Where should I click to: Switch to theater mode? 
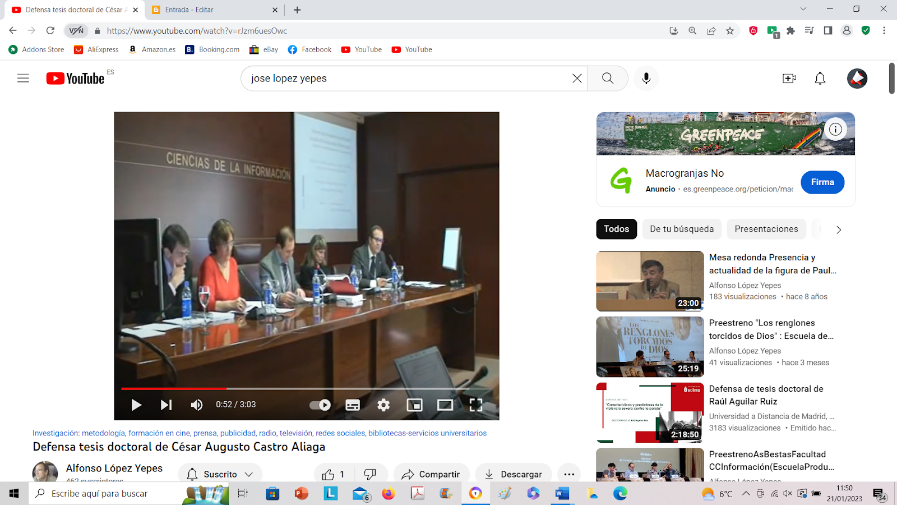(445, 405)
